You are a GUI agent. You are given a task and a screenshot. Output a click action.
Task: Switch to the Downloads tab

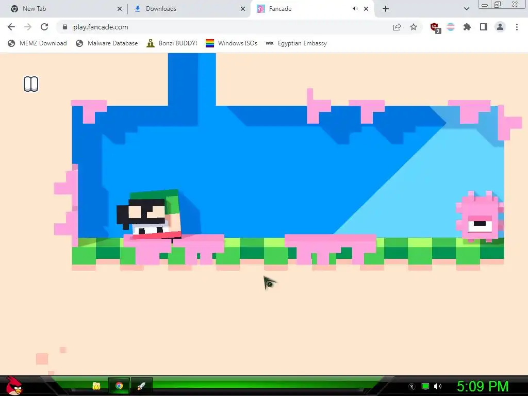point(189,9)
